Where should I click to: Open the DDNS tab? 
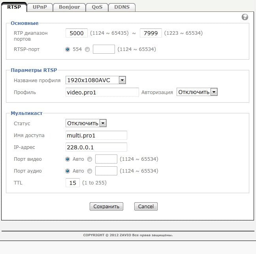pos(122,7)
